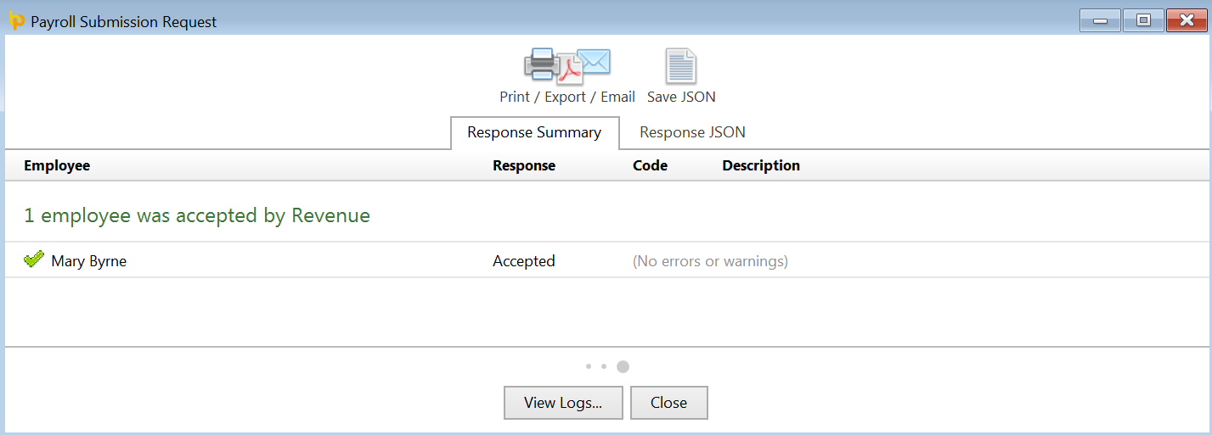Click the green checkmark beside Mary Byrne
The image size is (1212, 435).
point(34,260)
